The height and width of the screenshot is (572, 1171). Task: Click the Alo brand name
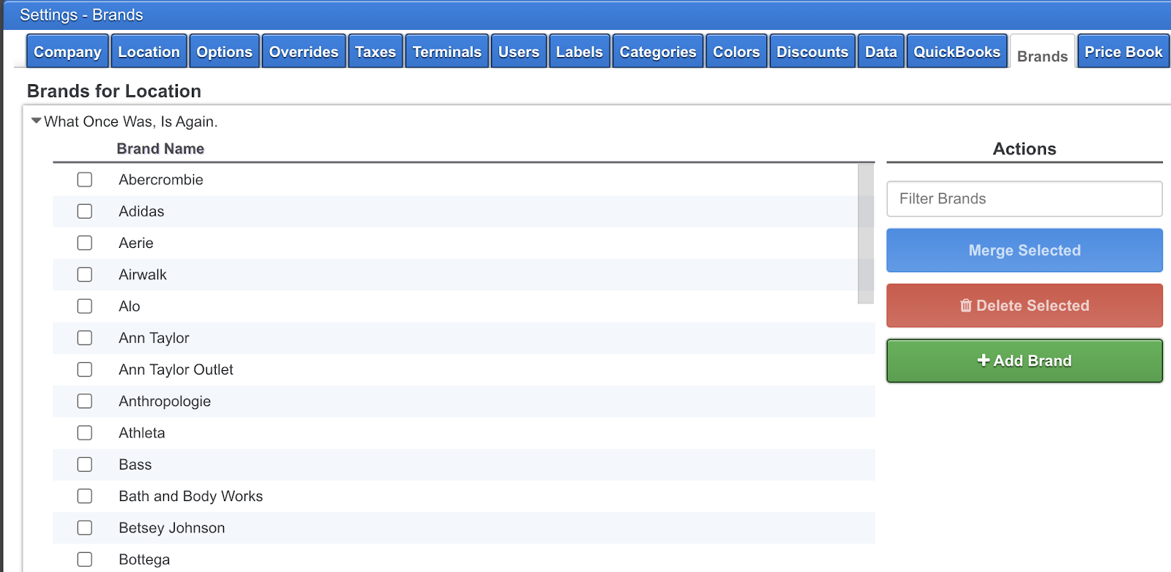(x=130, y=306)
